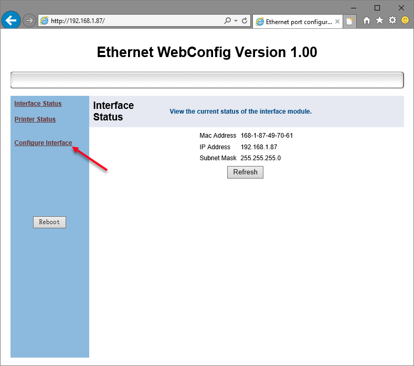Click the Refresh button below Subnet Mask
414x366 pixels.
245,172
